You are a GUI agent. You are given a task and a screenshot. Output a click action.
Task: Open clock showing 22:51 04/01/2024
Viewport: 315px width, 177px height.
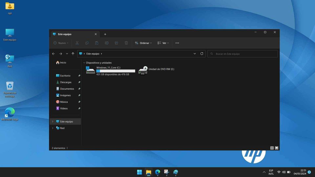click(x=300, y=172)
